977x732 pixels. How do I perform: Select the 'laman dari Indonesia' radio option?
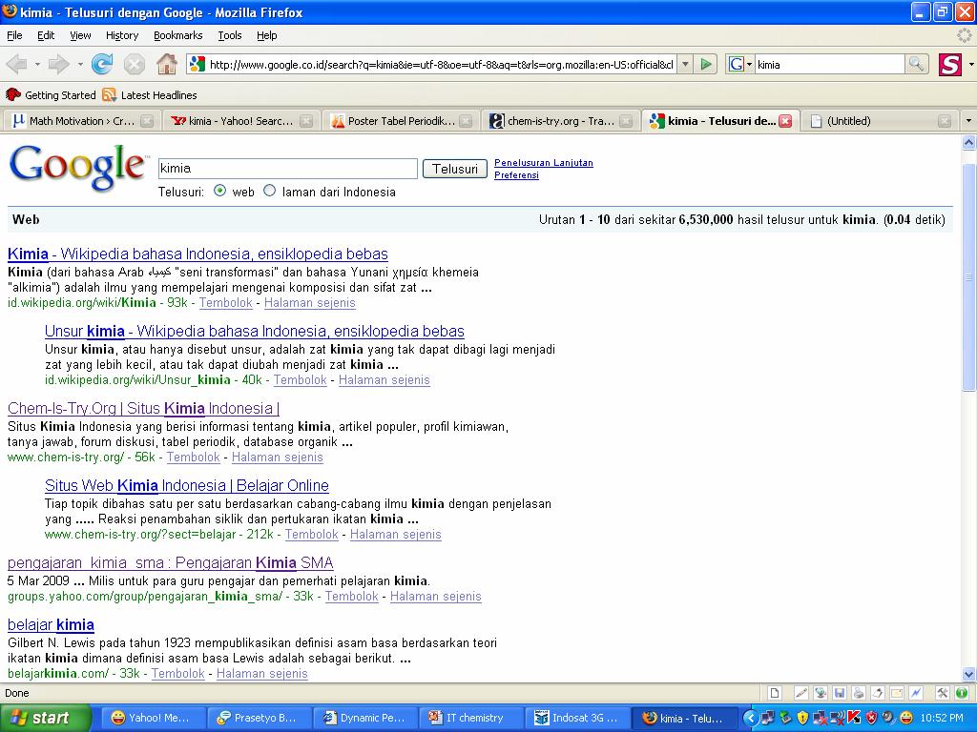(x=269, y=191)
